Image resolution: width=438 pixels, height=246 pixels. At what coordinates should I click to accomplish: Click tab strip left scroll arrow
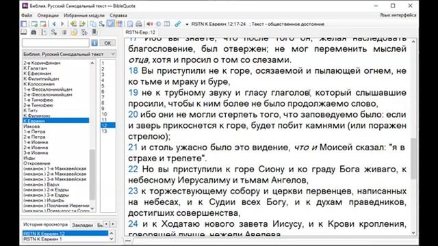click(x=107, y=224)
